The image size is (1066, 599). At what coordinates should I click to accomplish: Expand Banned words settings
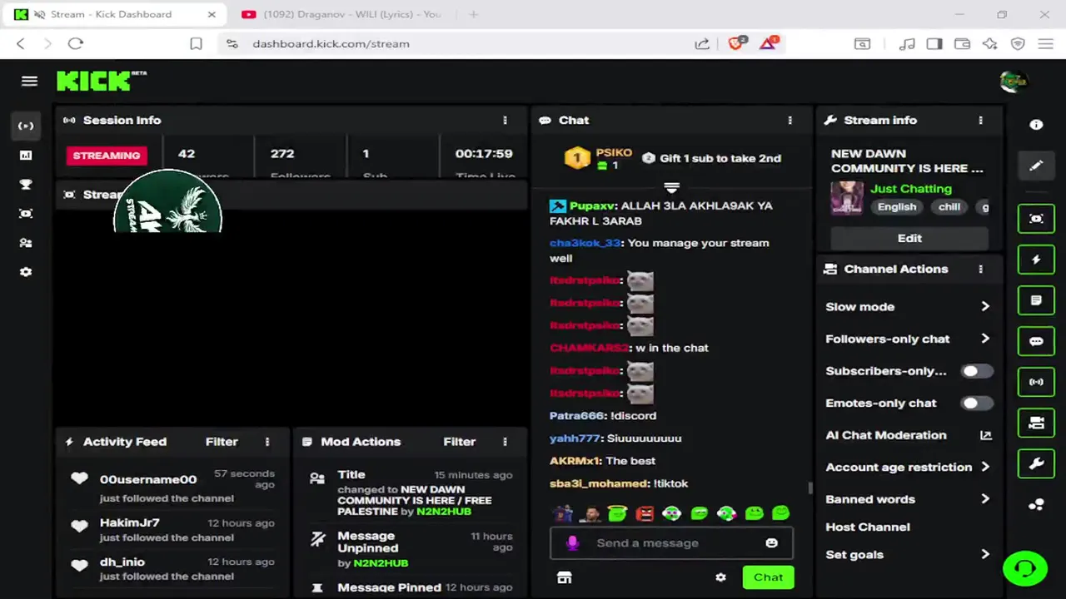[985, 499]
